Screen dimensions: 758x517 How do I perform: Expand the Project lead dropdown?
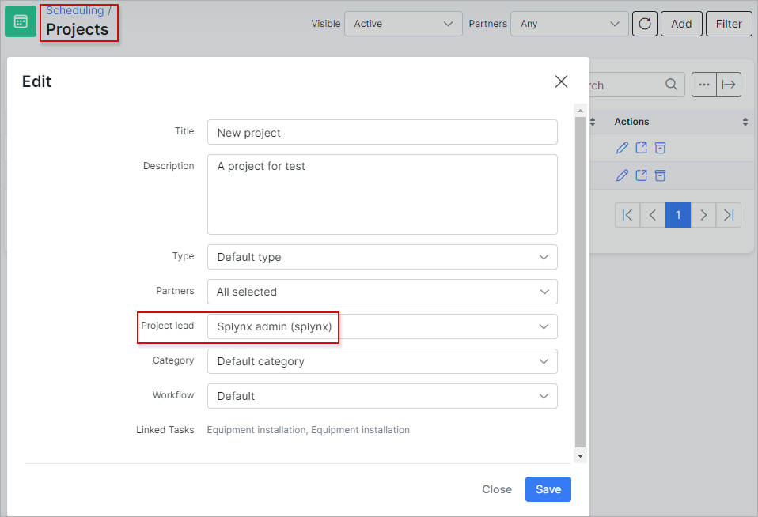pos(382,326)
